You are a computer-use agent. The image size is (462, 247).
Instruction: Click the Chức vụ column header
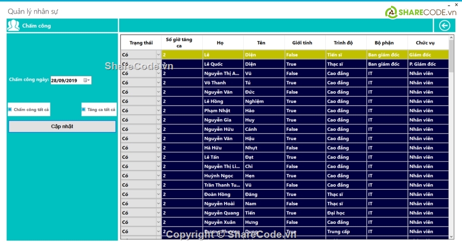(x=425, y=43)
